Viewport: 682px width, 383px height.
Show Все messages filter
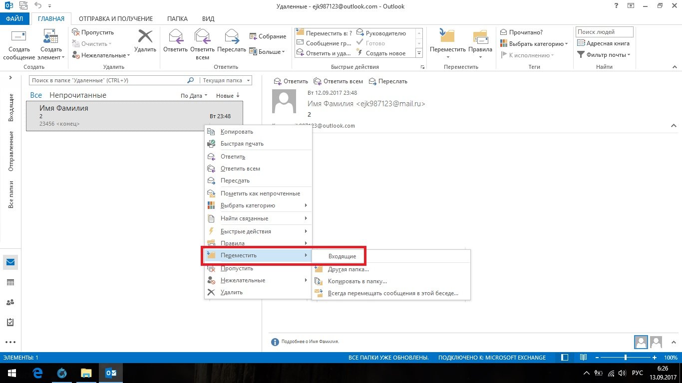pyautogui.click(x=36, y=95)
